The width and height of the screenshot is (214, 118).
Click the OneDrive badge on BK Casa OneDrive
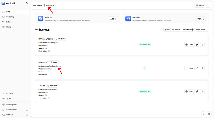coord(60,39)
